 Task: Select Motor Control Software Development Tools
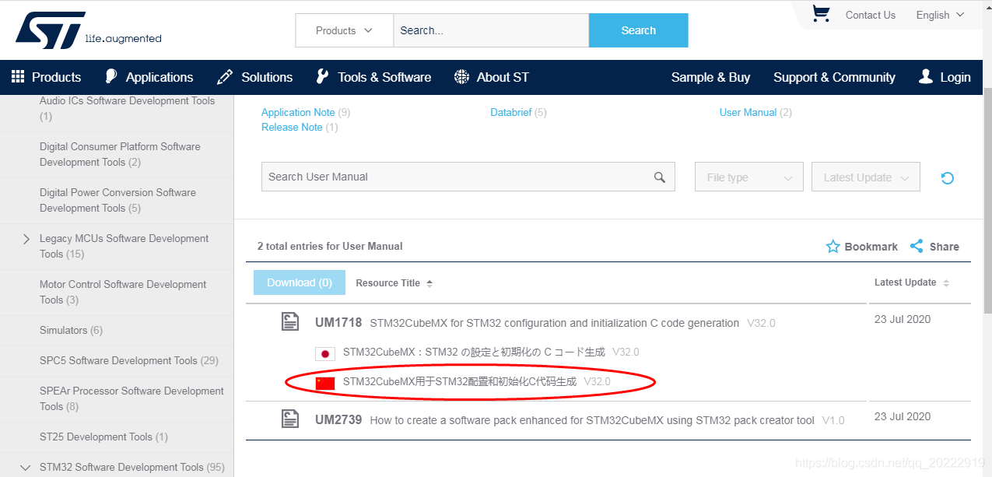coord(123,292)
